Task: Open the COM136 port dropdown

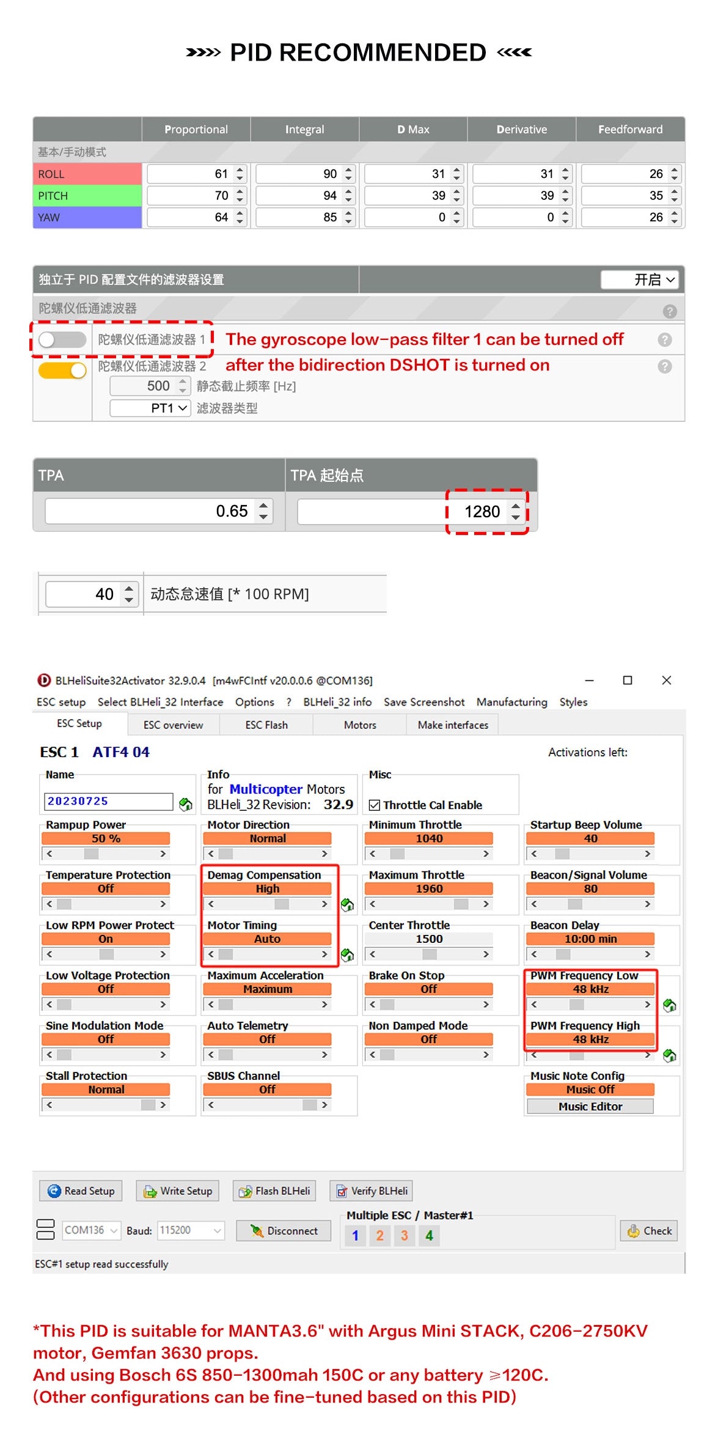Action: coord(91,1230)
